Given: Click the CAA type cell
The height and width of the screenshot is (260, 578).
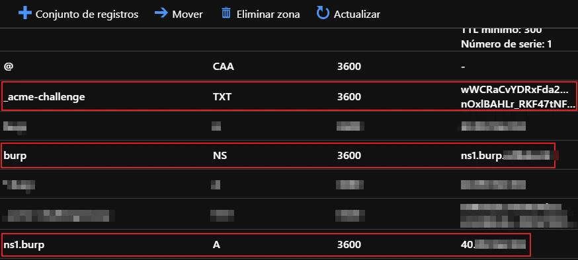Looking at the screenshot, I should tap(224, 67).
